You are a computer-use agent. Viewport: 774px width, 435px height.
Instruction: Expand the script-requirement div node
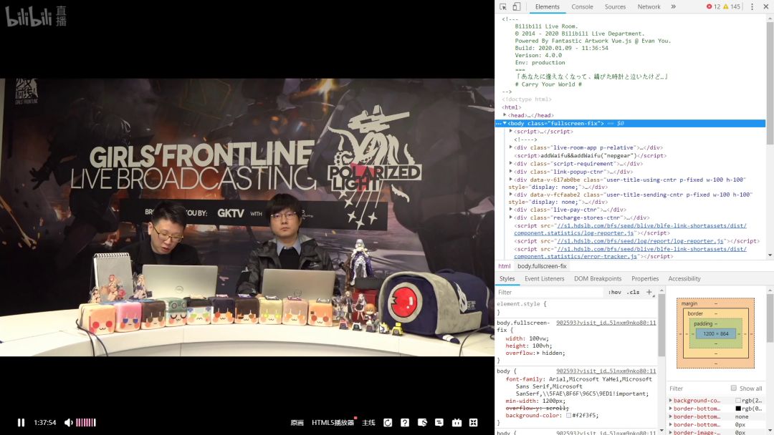click(x=511, y=164)
